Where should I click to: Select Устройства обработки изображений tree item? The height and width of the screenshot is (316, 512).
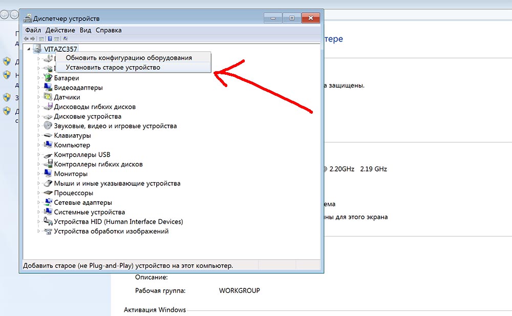(x=111, y=231)
